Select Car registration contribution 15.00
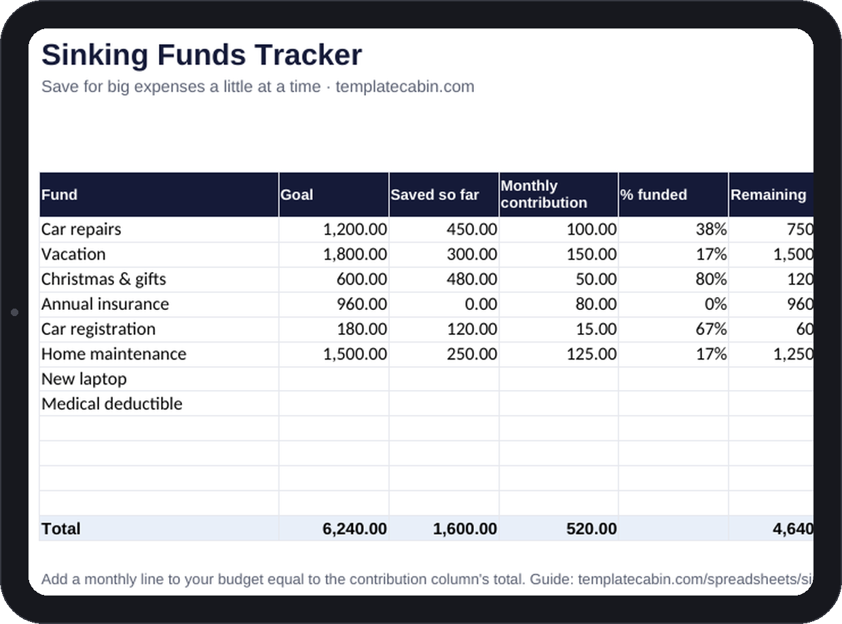This screenshot has width=842, height=624. coord(559,329)
